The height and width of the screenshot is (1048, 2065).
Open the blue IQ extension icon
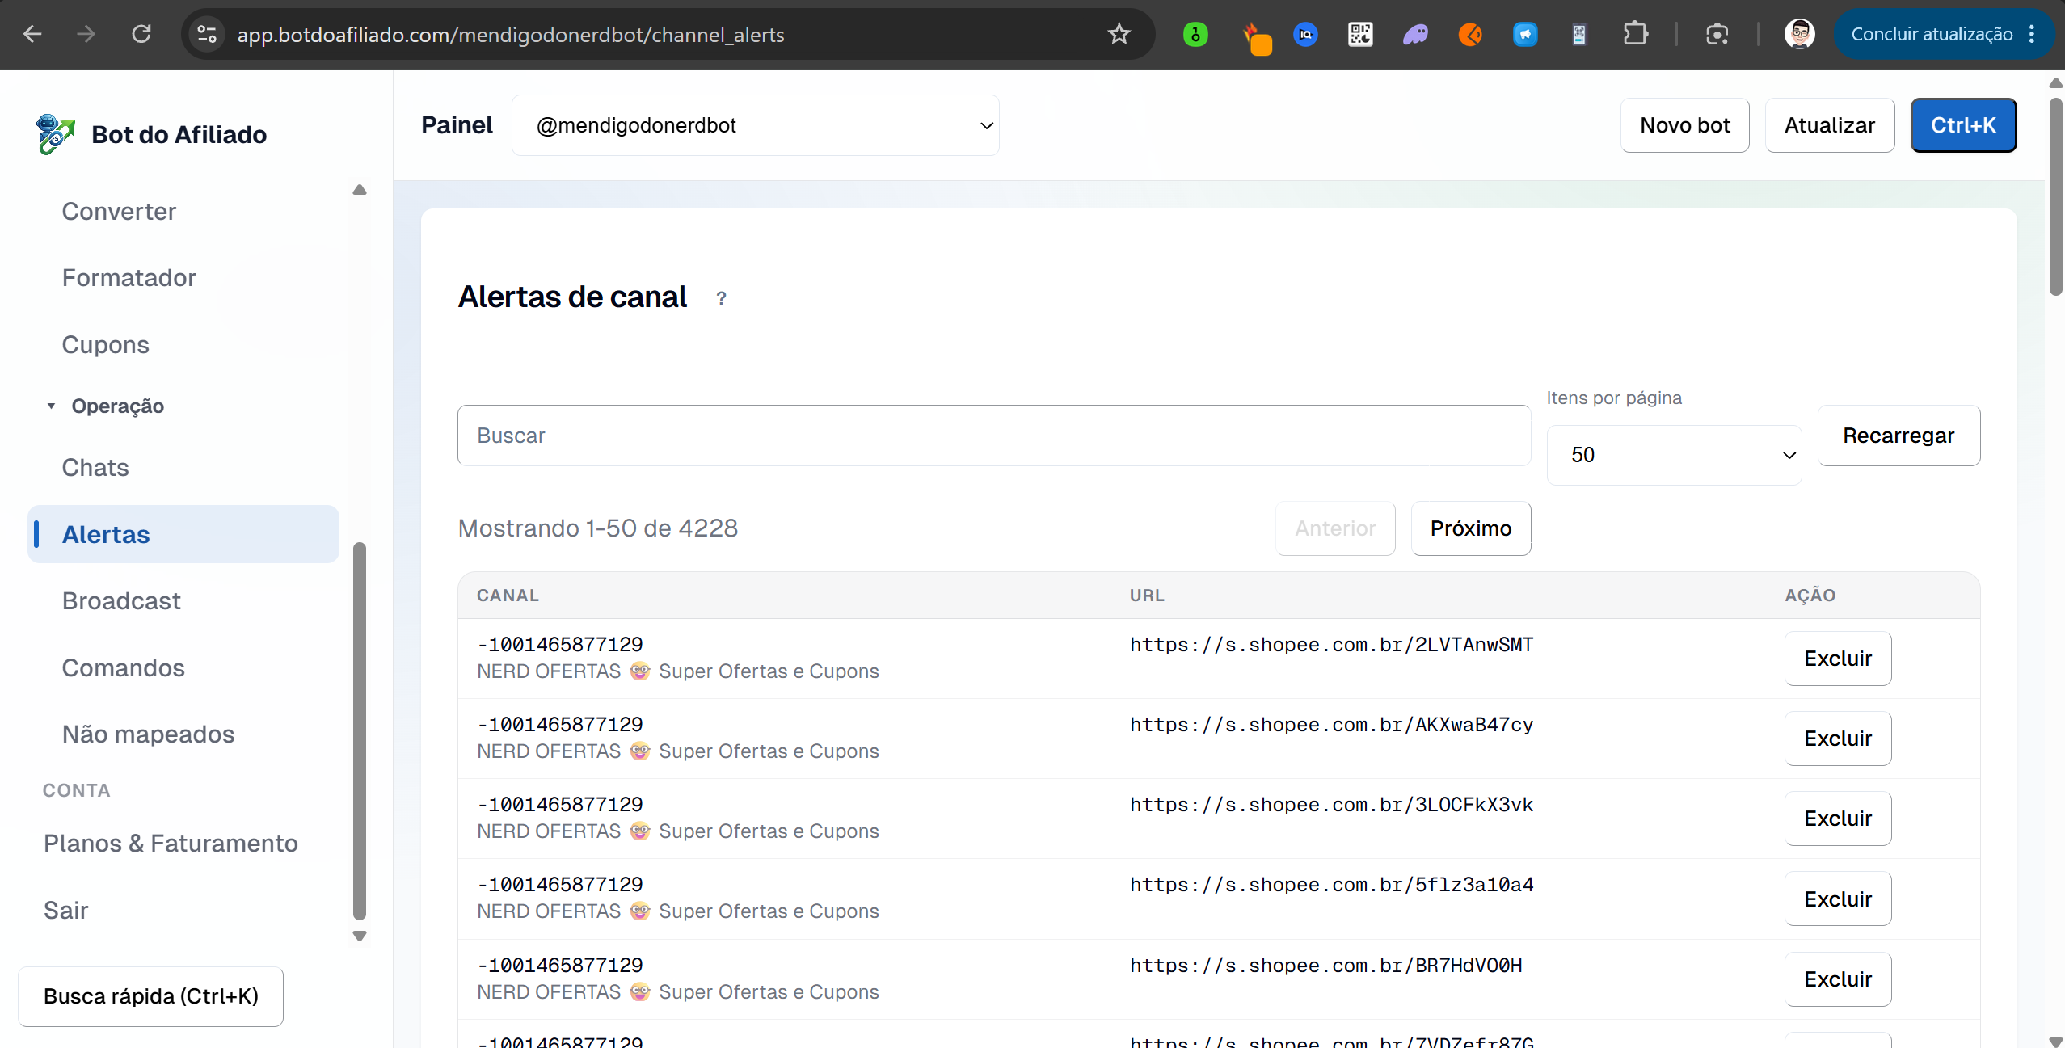(x=1305, y=34)
